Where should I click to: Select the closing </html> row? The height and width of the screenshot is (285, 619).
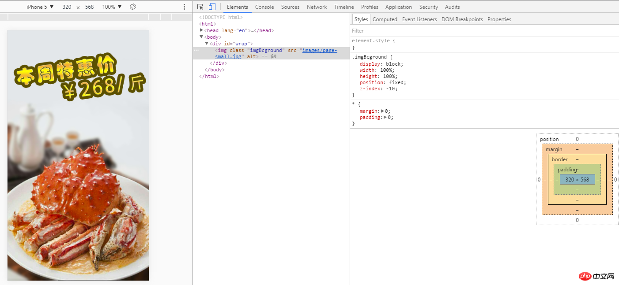coord(209,76)
